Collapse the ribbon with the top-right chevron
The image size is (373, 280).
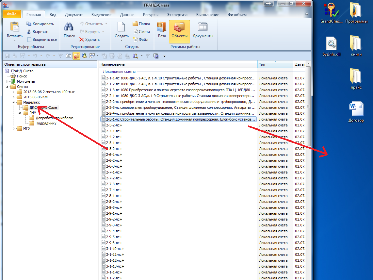pyautogui.click(x=307, y=14)
